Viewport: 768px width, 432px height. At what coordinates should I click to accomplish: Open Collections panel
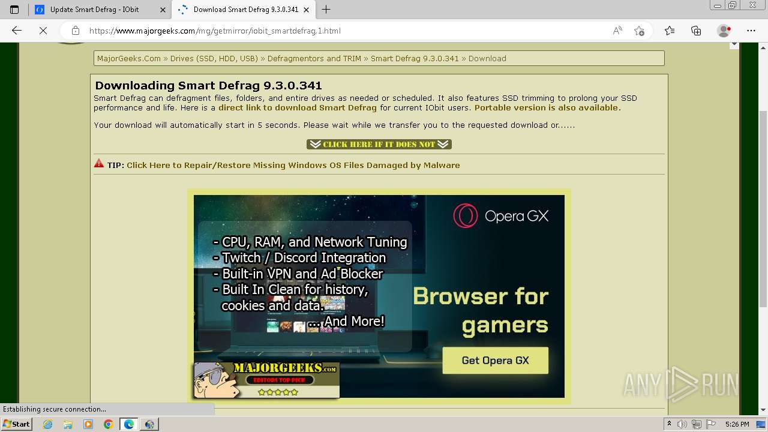click(696, 31)
